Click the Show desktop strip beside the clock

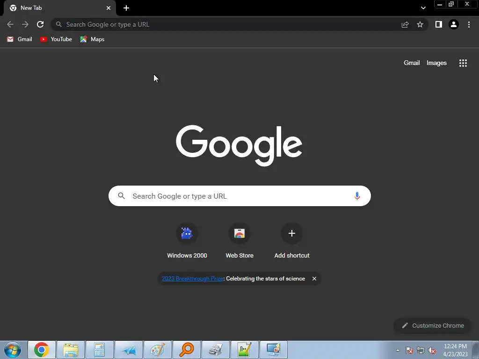pos(476,350)
